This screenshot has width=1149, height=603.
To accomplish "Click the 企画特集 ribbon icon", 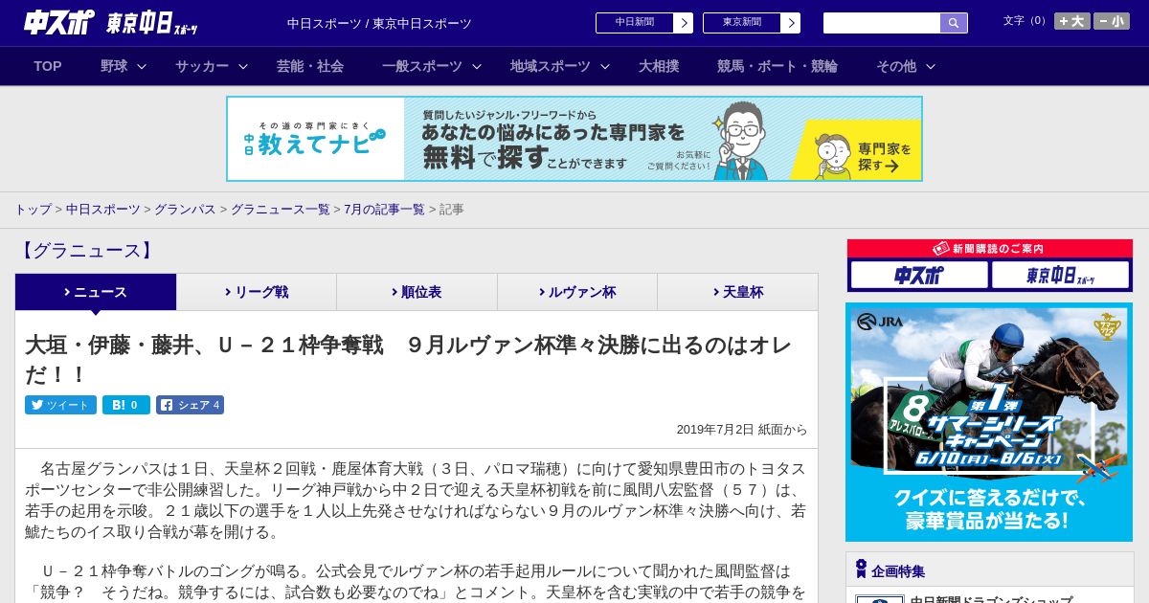I will (x=861, y=569).
